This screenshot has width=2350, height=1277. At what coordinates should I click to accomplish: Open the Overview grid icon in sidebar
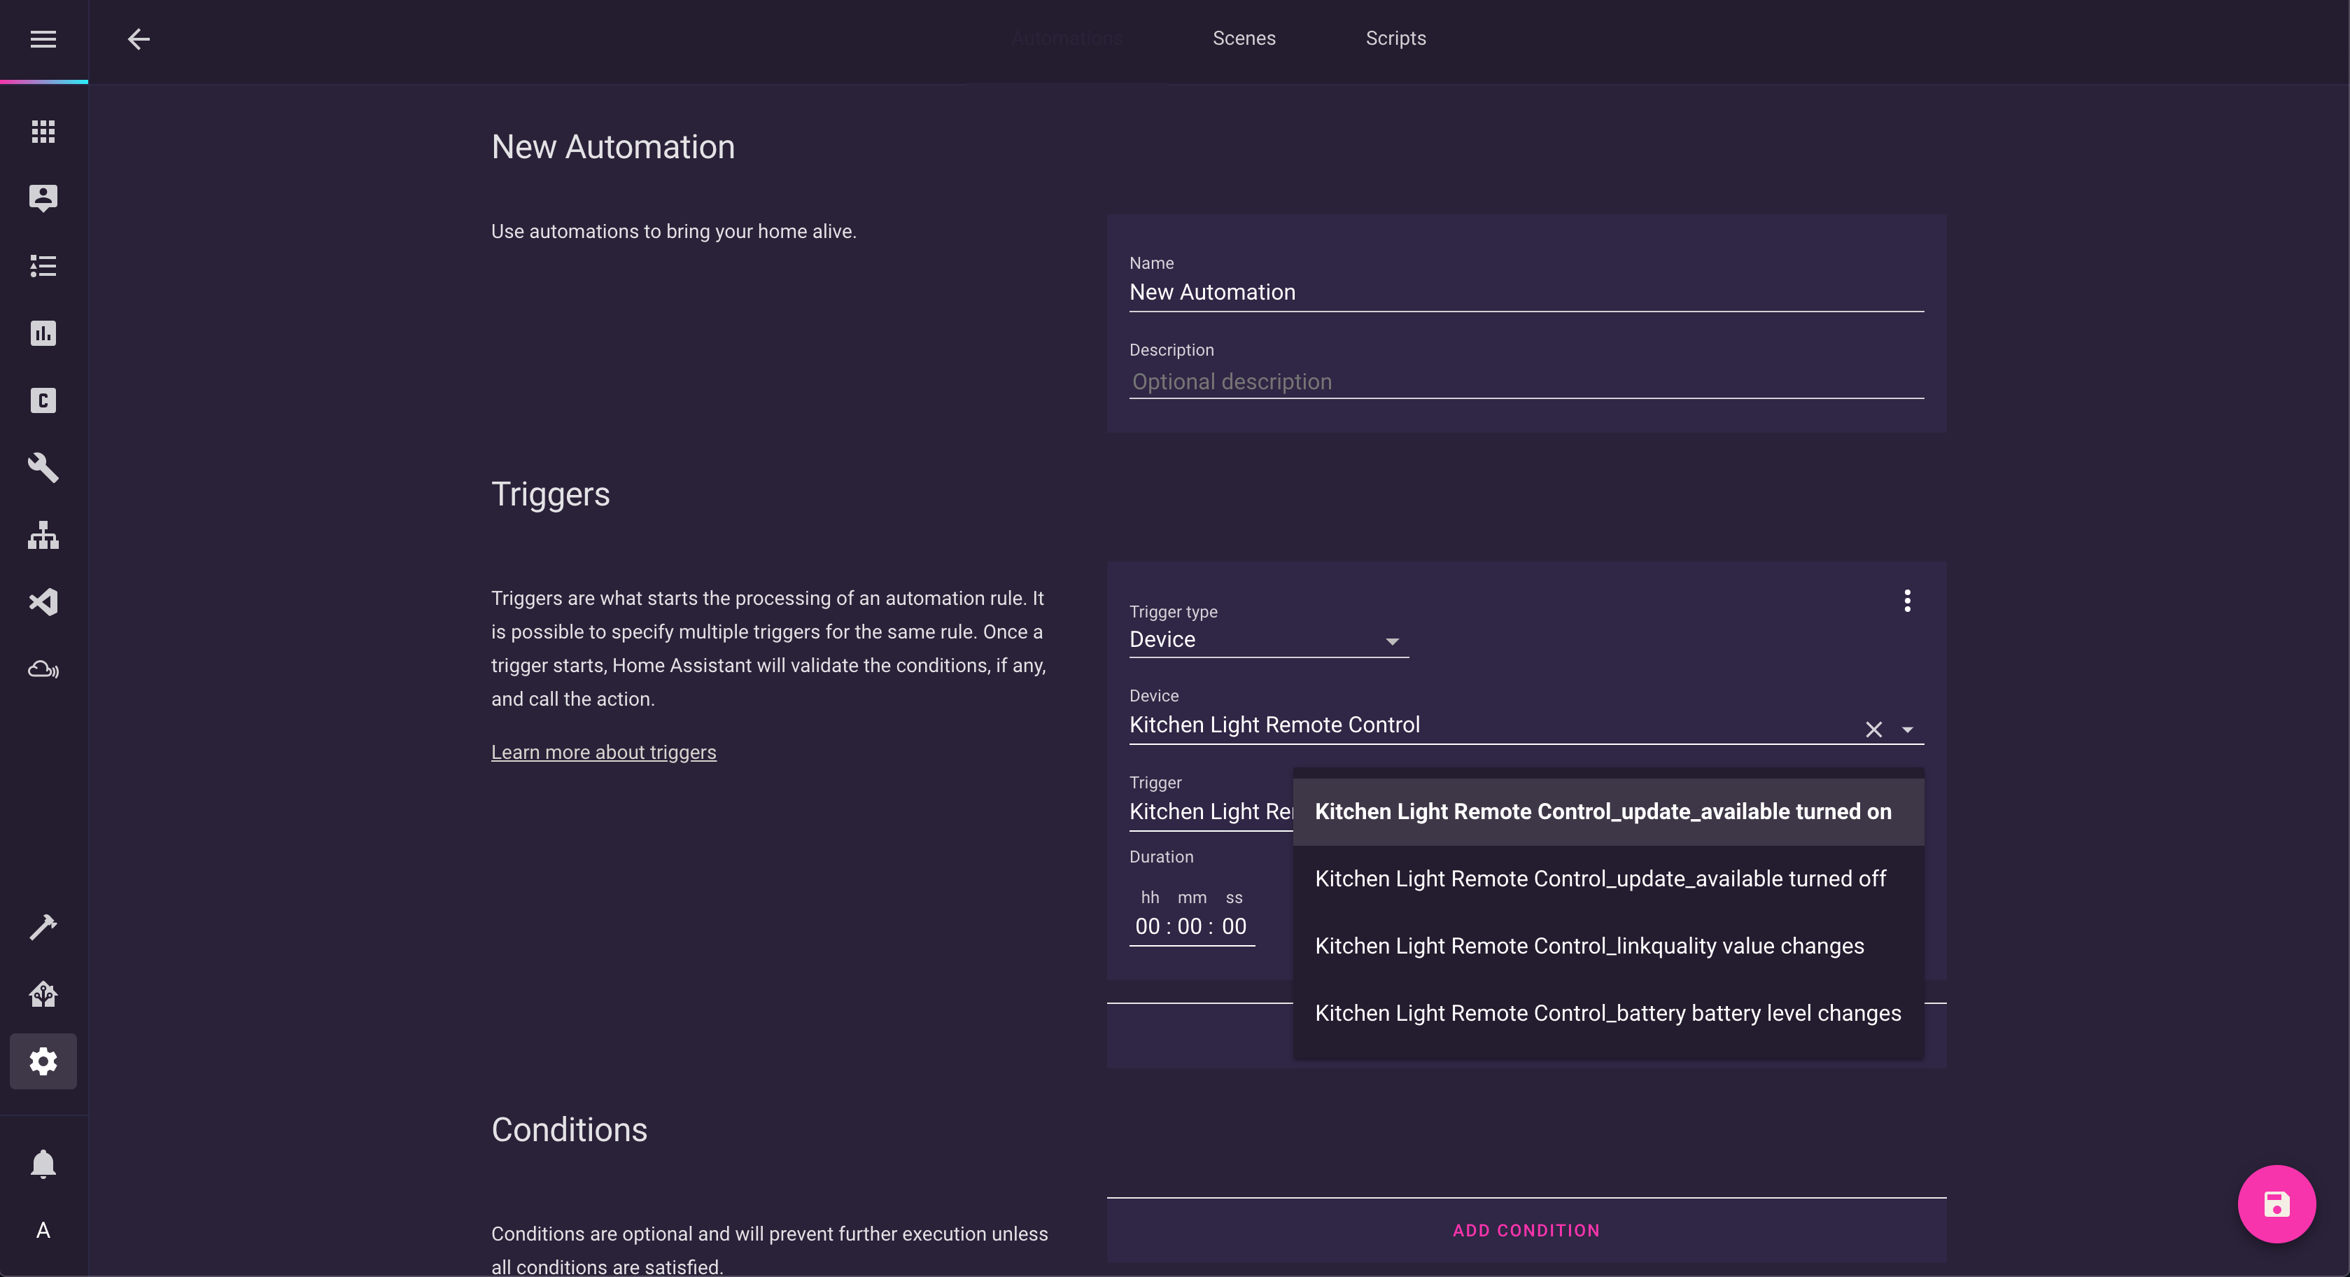click(43, 132)
